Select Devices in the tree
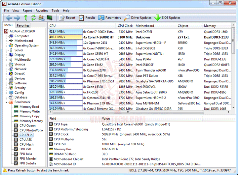This screenshot has height=175, width=238. click(20, 78)
